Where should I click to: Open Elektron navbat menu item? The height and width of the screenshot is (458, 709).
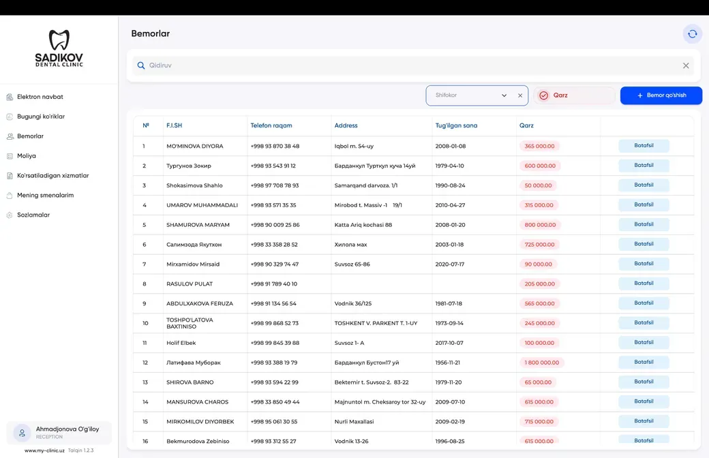click(x=40, y=97)
